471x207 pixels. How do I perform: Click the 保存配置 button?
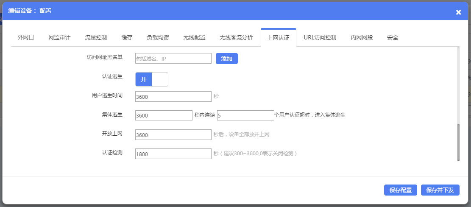tap(400, 190)
